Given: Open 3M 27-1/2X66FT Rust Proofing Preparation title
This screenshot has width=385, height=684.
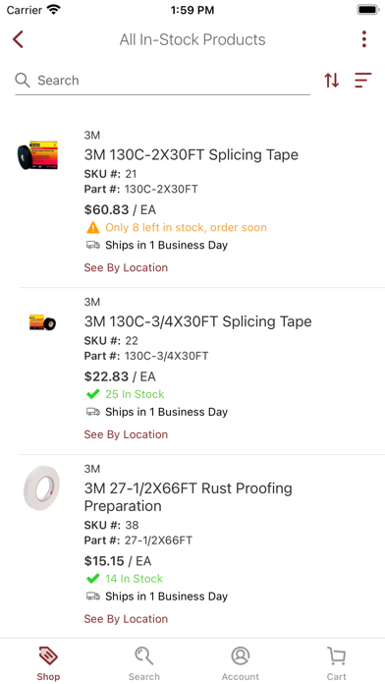Looking at the screenshot, I should pyautogui.click(x=188, y=497).
